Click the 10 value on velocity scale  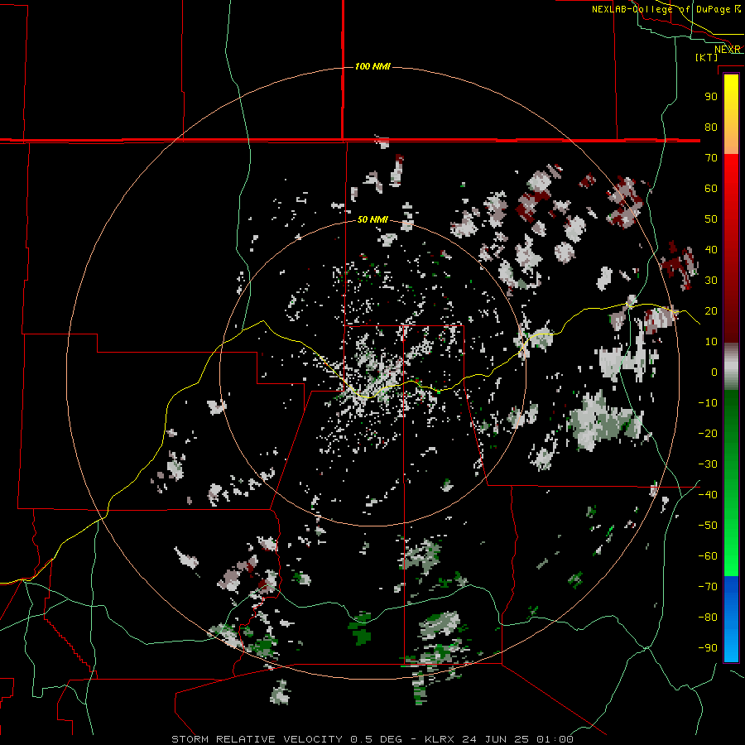[711, 342]
